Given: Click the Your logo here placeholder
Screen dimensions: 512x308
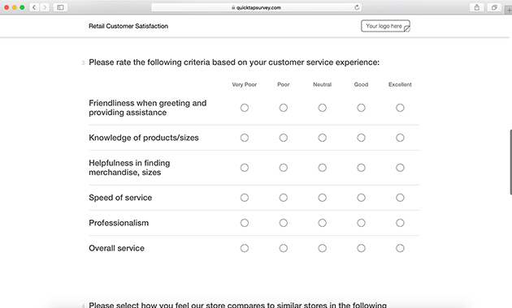Looking at the screenshot, I should [x=385, y=26].
